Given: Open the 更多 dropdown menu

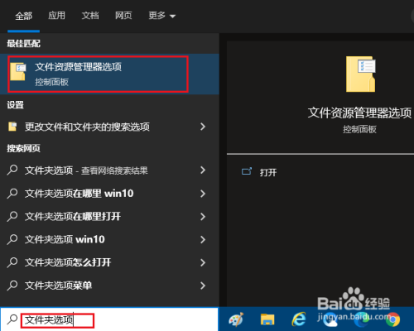Looking at the screenshot, I should click(x=162, y=16).
